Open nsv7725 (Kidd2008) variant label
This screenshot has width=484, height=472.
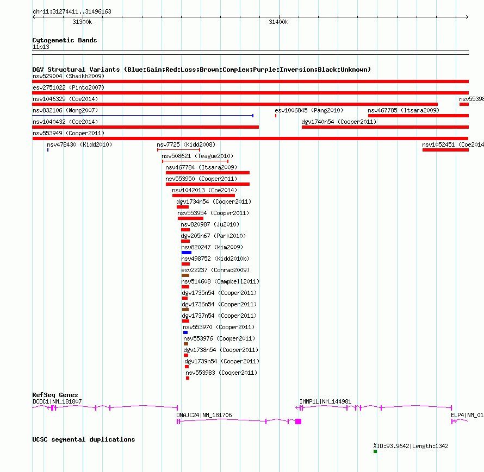coord(186,144)
